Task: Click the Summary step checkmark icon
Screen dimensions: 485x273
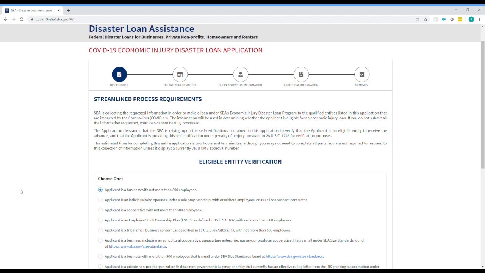Action: click(x=362, y=74)
